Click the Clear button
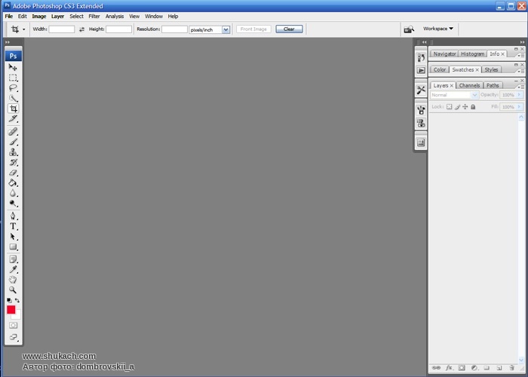This screenshot has width=528, height=377. coord(289,29)
